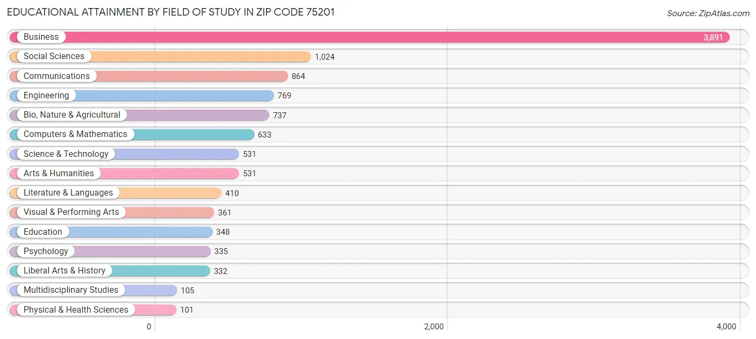Click the pink Business bar
This screenshot has width=756, height=339.
point(369,37)
